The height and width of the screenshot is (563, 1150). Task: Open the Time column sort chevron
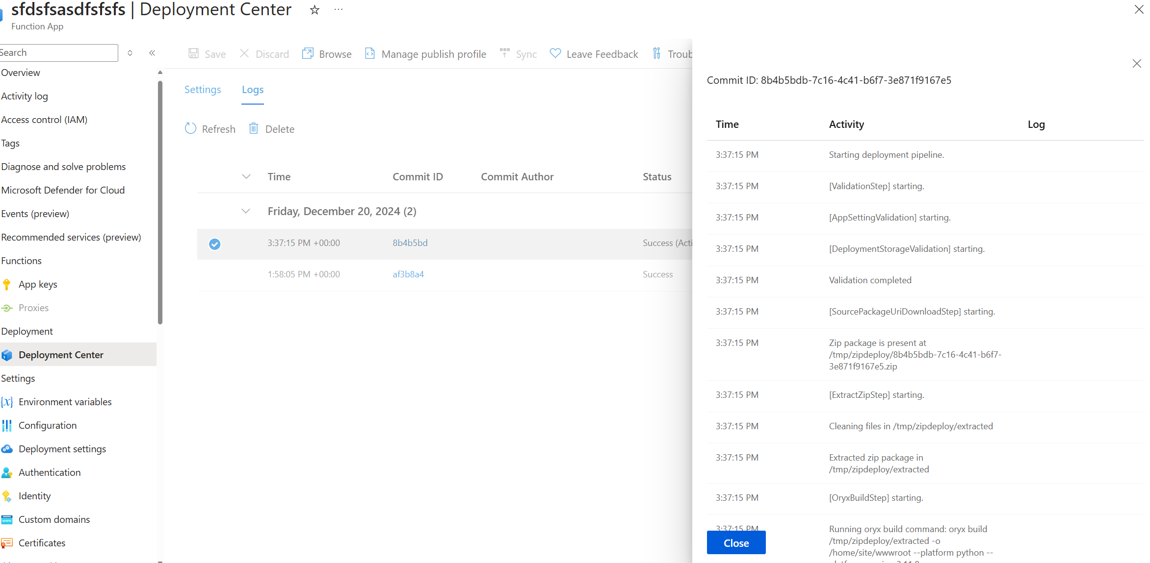click(246, 176)
